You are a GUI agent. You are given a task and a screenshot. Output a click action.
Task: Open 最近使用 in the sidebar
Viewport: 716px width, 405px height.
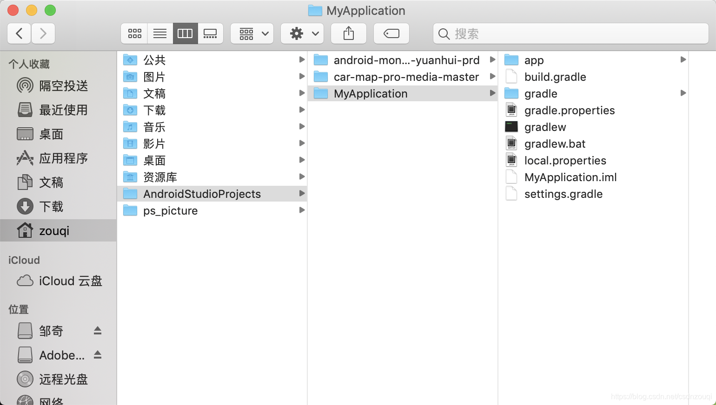(x=58, y=110)
